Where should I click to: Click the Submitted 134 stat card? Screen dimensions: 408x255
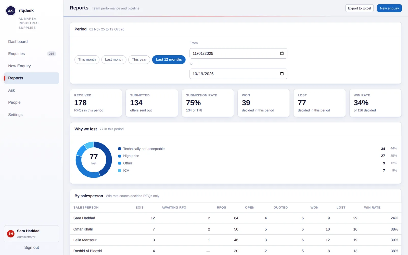coord(152,103)
